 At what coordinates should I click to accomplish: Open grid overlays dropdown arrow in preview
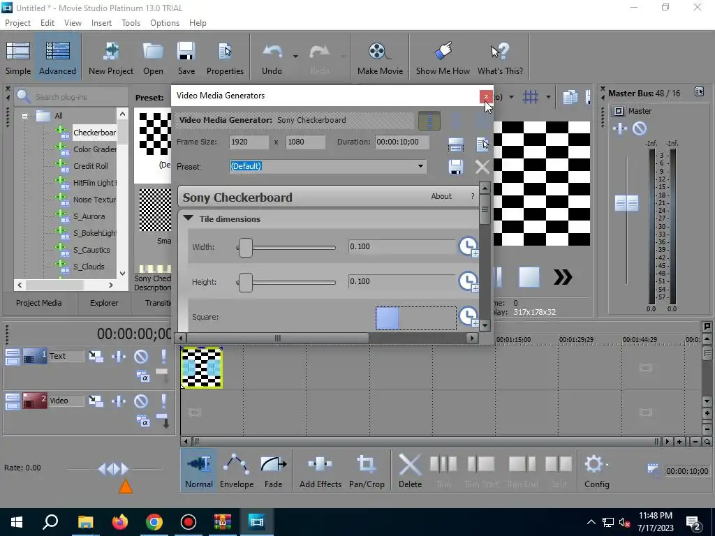548,96
